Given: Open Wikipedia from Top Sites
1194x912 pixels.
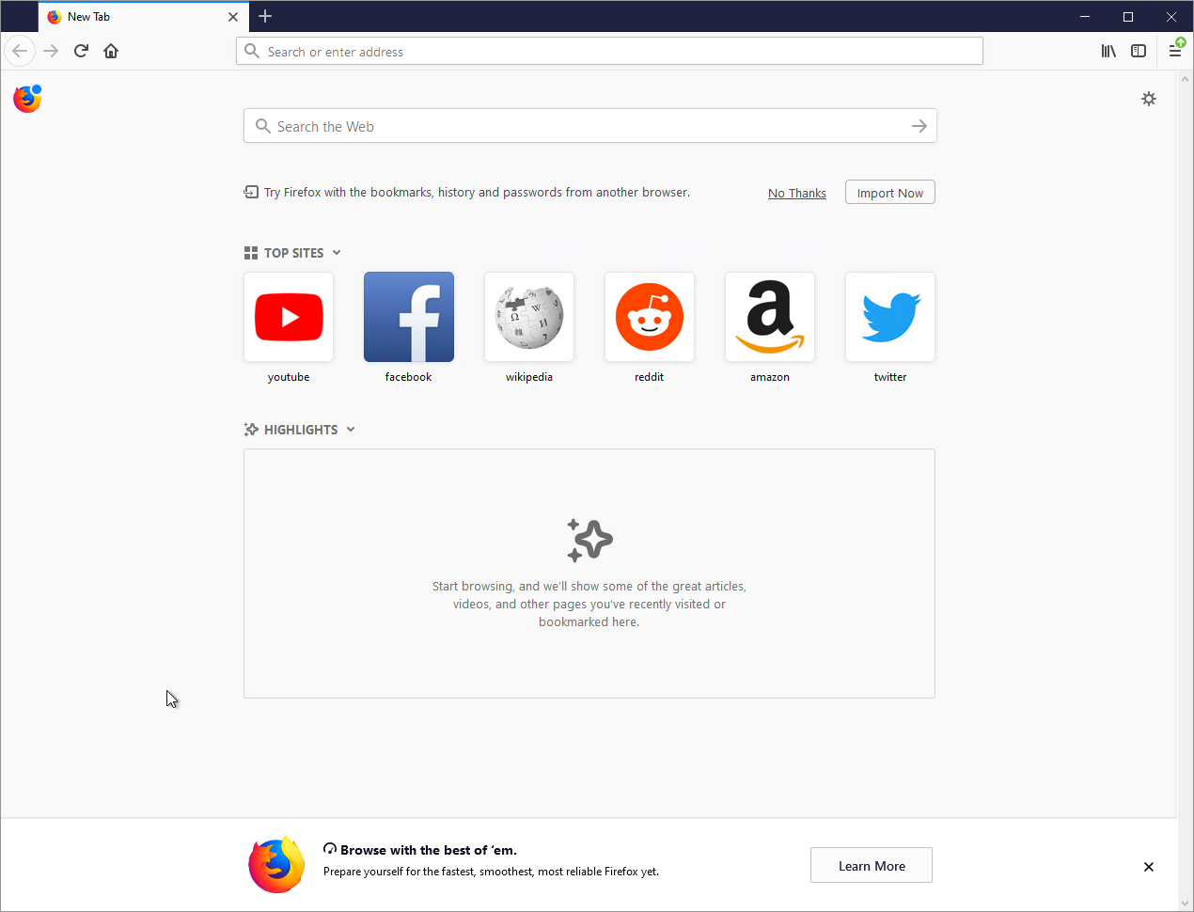Looking at the screenshot, I should tap(529, 317).
